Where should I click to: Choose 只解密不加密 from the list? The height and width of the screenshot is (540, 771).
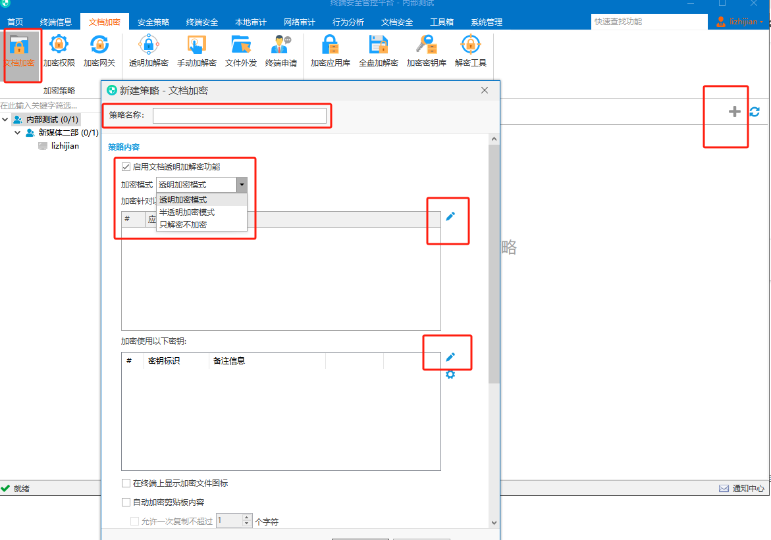(x=201, y=224)
